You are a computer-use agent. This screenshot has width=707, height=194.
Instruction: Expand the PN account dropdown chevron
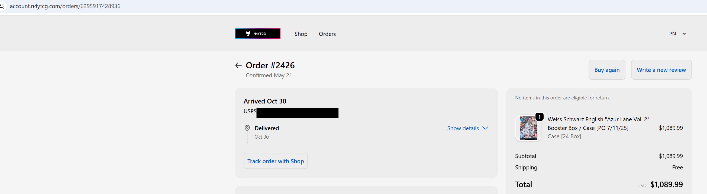[x=684, y=34]
